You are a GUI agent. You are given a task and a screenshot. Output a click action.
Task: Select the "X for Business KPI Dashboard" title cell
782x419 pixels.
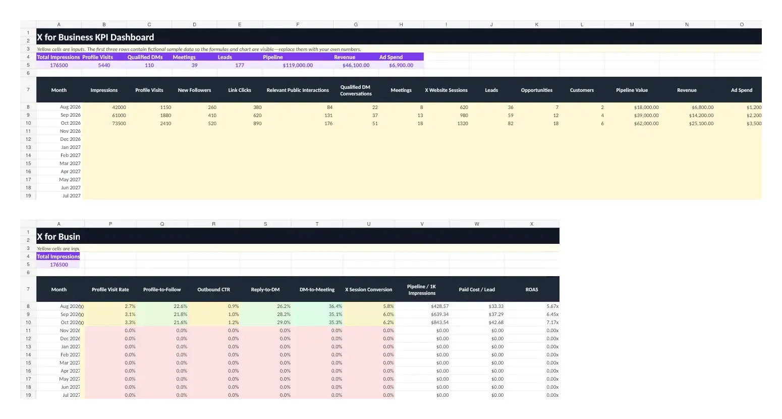(399, 37)
